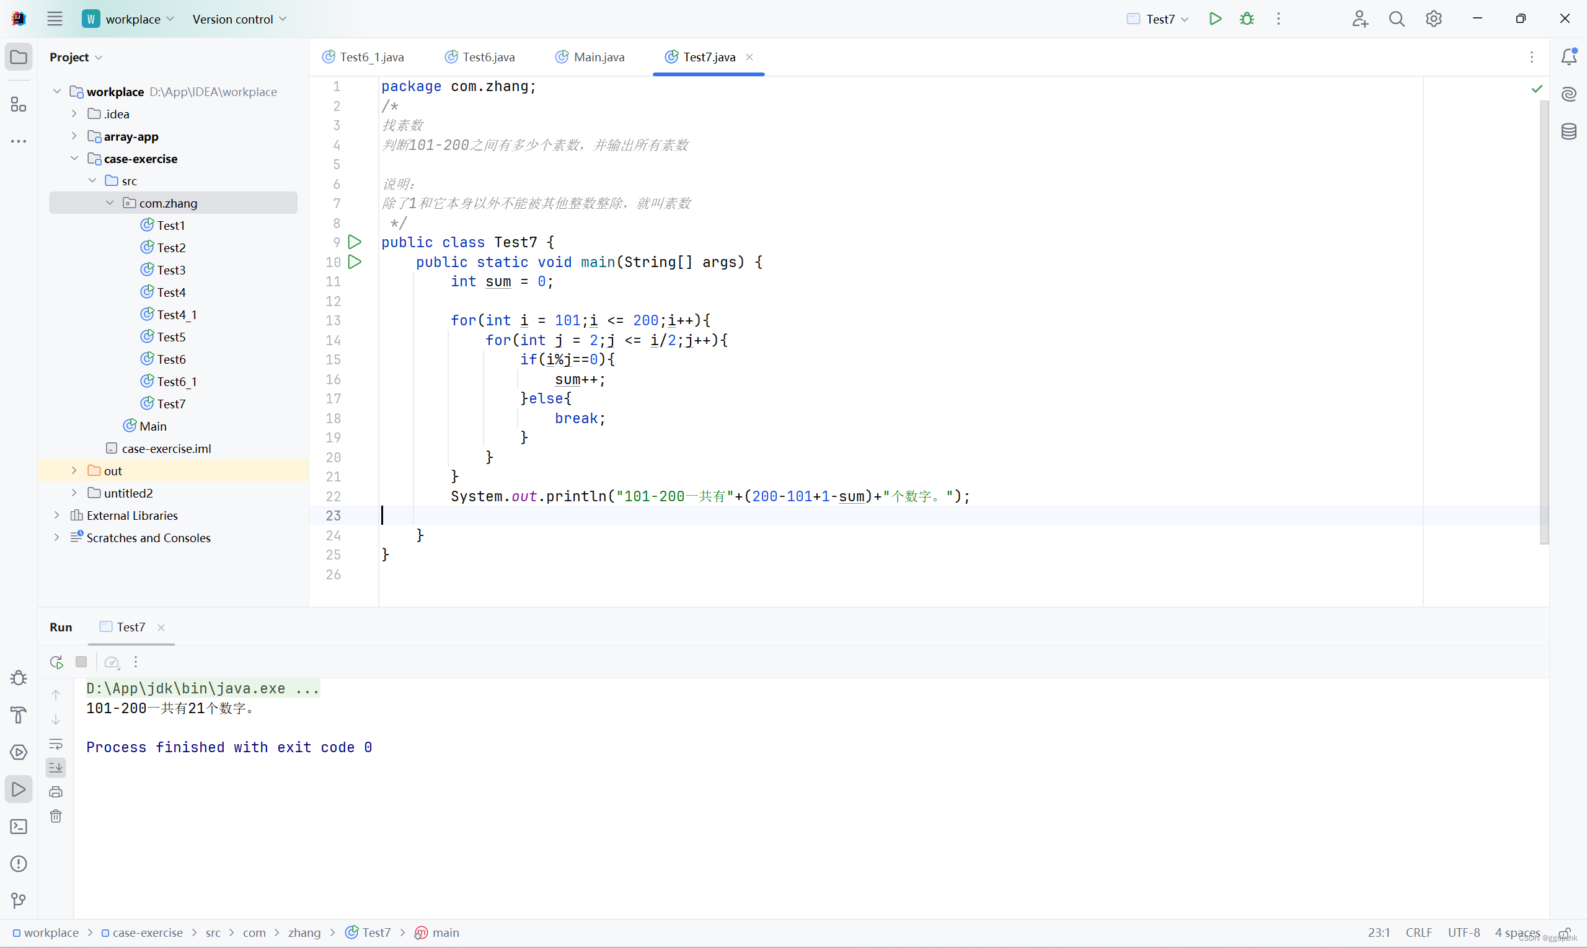
Task: Expand the array-app module
Action: (74, 136)
